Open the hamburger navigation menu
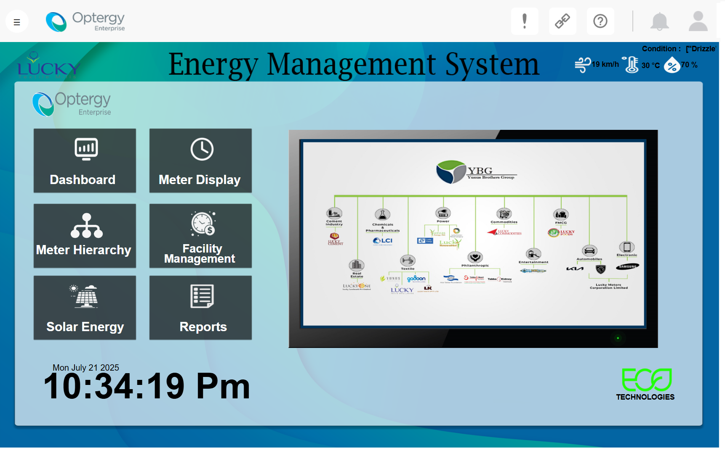Viewport: 725px width, 453px height. coord(17,22)
